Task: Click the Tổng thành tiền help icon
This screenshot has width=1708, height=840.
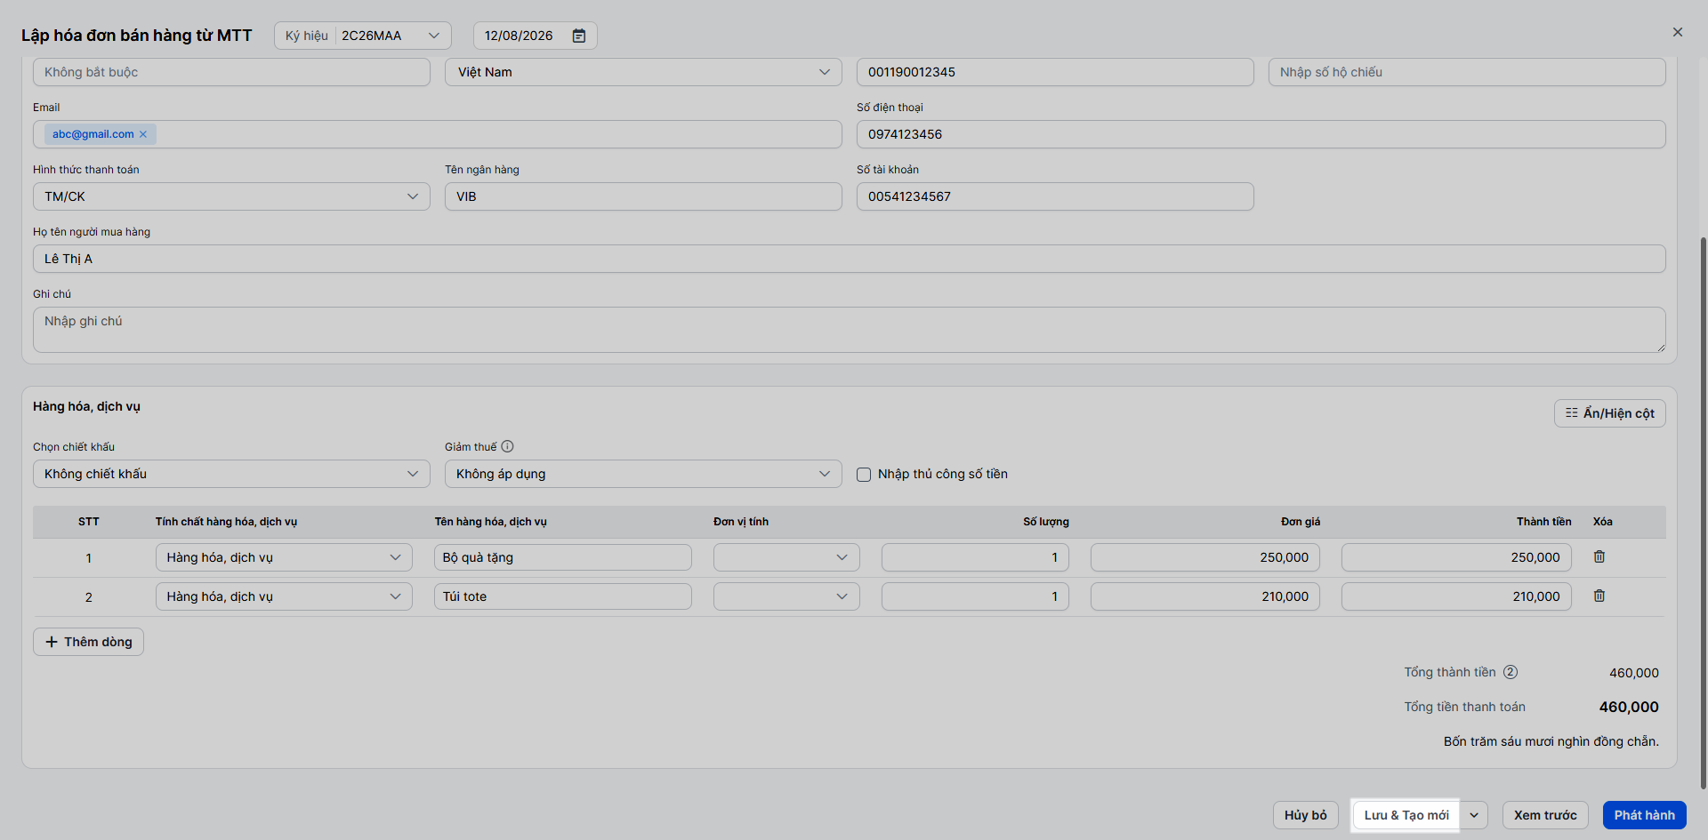Action: (x=1511, y=672)
